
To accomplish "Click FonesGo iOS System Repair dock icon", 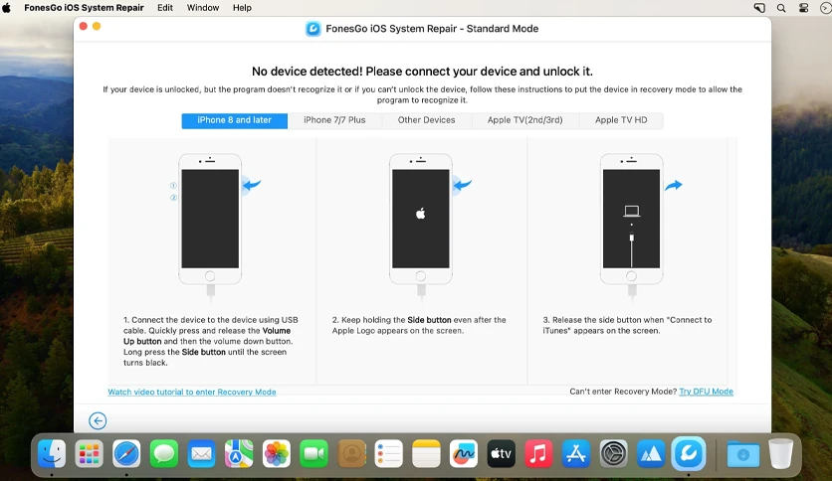I will click(689, 454).
